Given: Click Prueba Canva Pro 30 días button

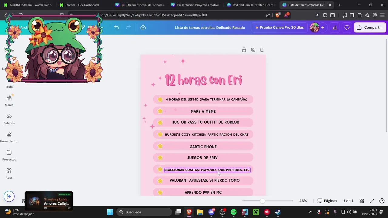Looking at the screenshot, I should click(279, 27).
